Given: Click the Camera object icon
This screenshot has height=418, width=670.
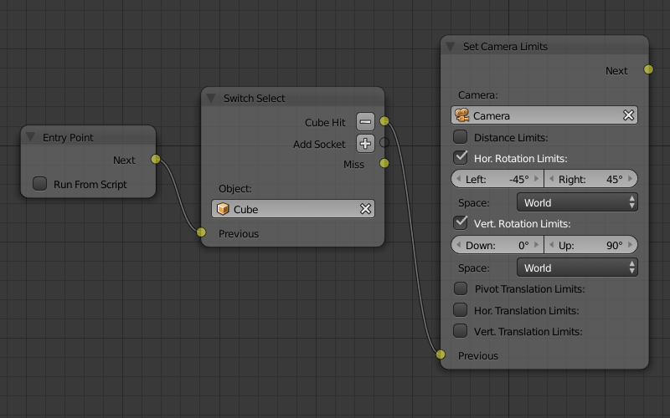Looking at the screenshot, I should 461,115.
